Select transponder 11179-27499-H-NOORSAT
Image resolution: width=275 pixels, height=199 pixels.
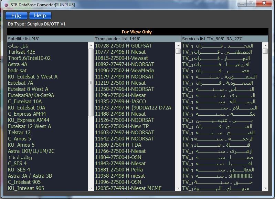(135, 77)
